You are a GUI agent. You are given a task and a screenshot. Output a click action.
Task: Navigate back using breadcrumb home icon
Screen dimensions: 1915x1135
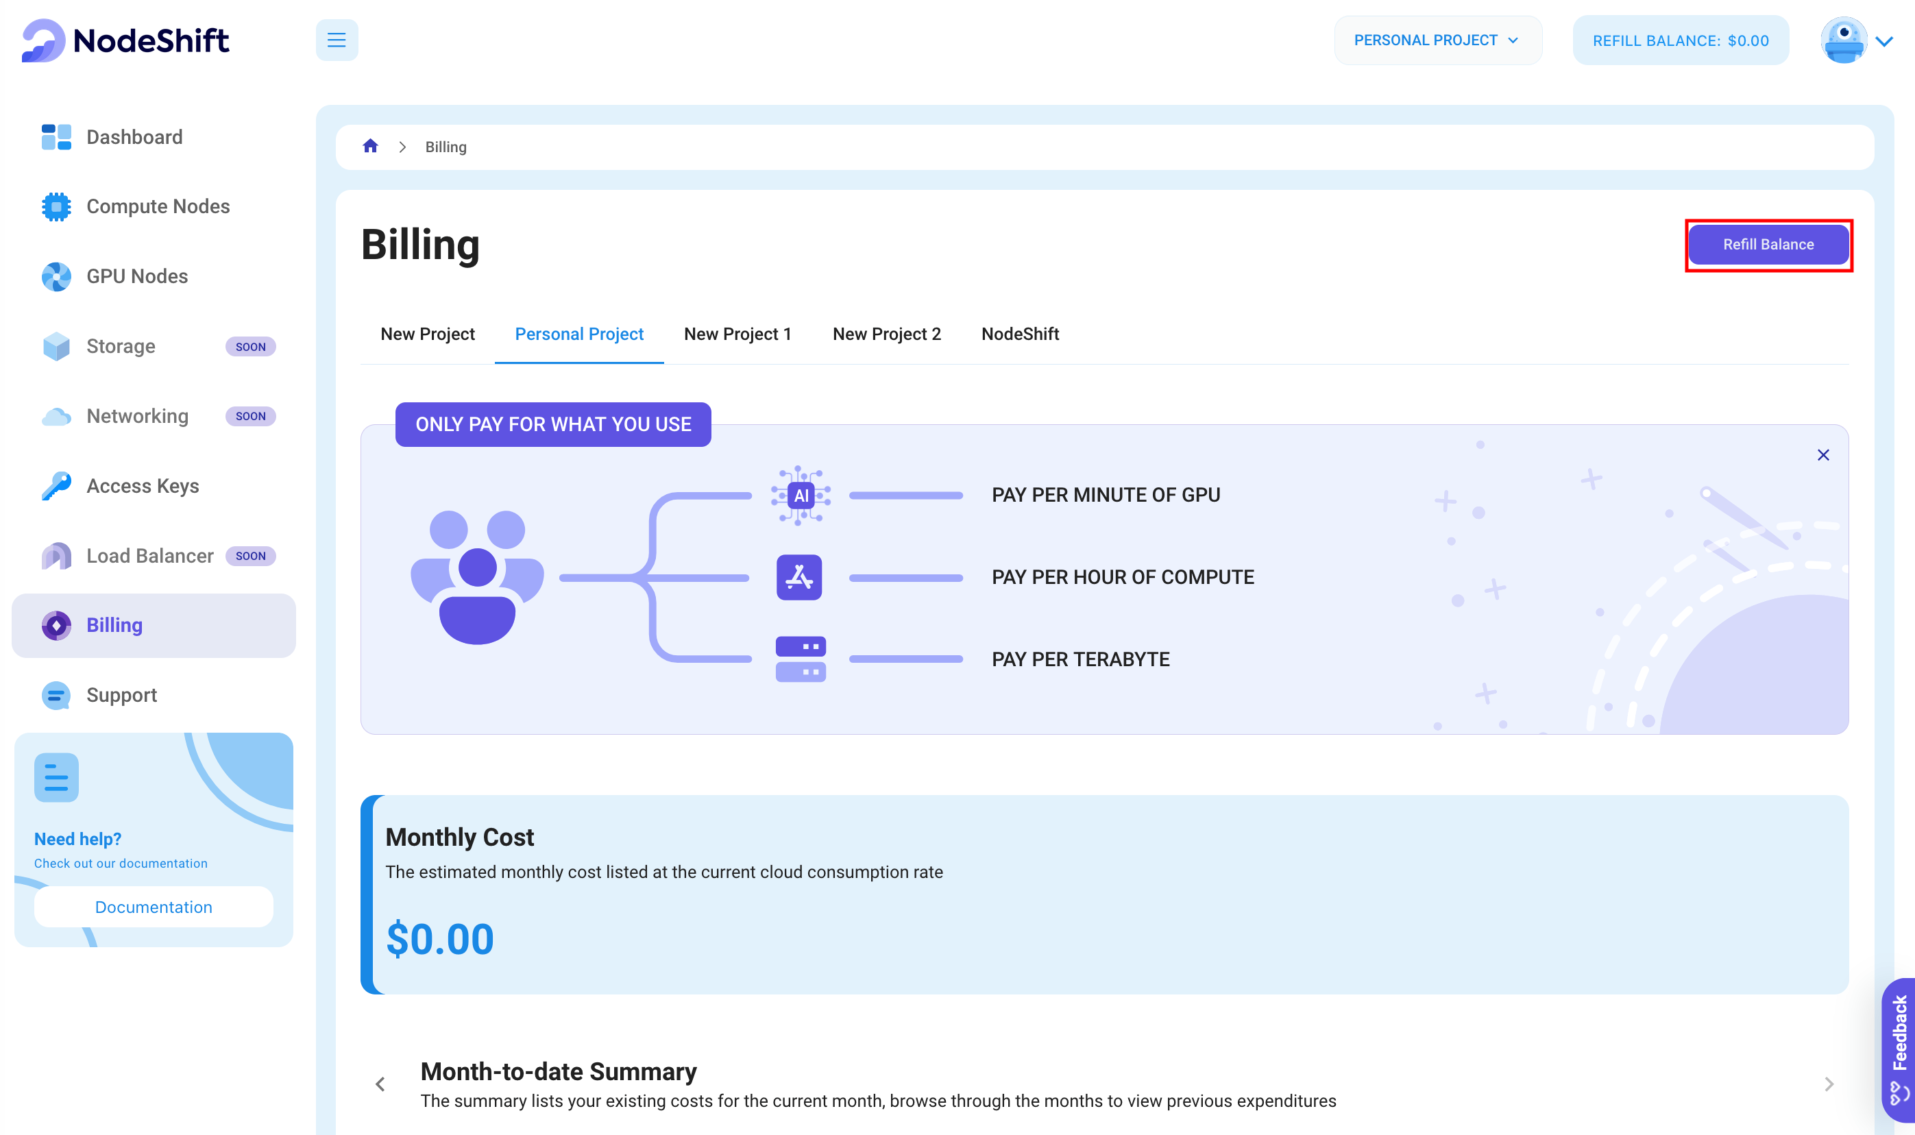pos(371,145)
